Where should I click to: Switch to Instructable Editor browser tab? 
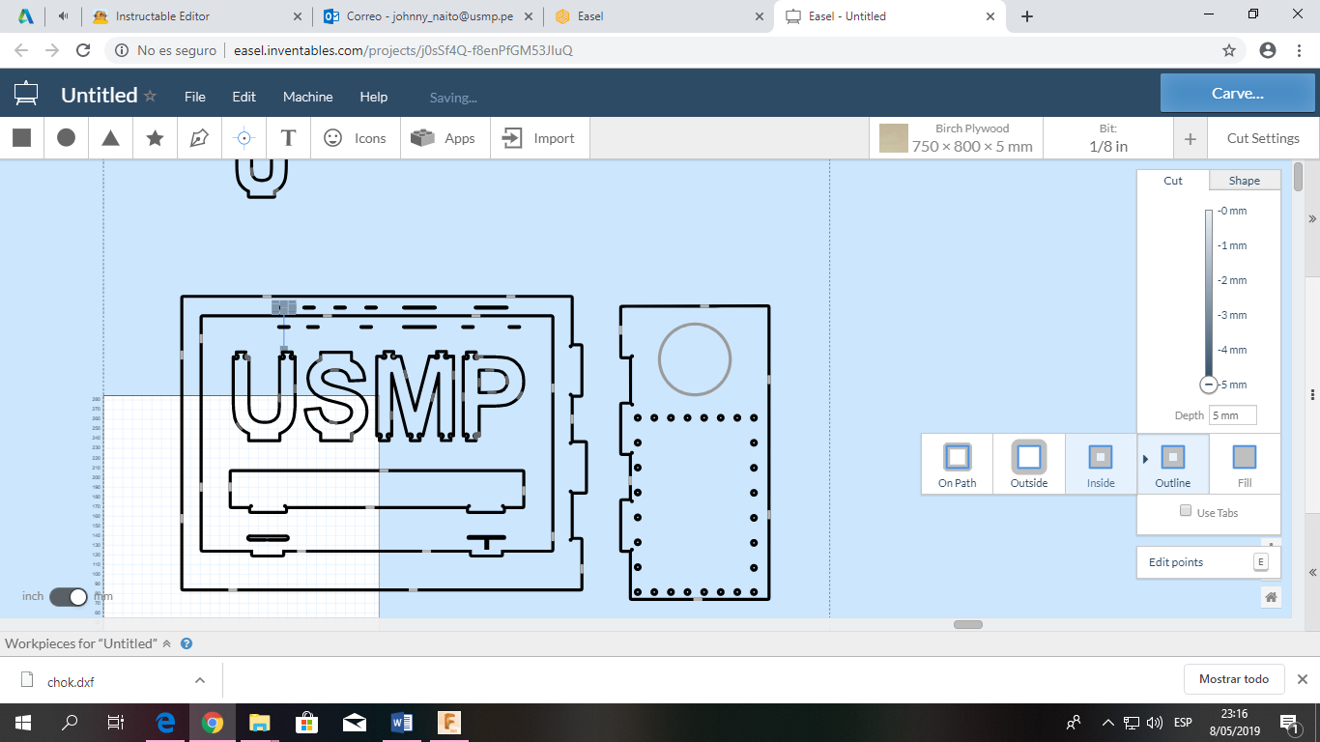195,16
